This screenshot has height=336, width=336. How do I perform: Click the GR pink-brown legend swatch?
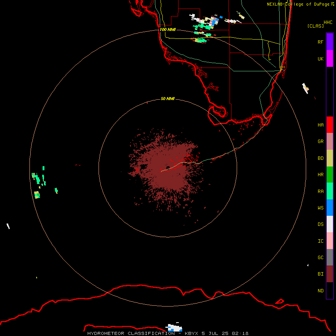[330, 141]
